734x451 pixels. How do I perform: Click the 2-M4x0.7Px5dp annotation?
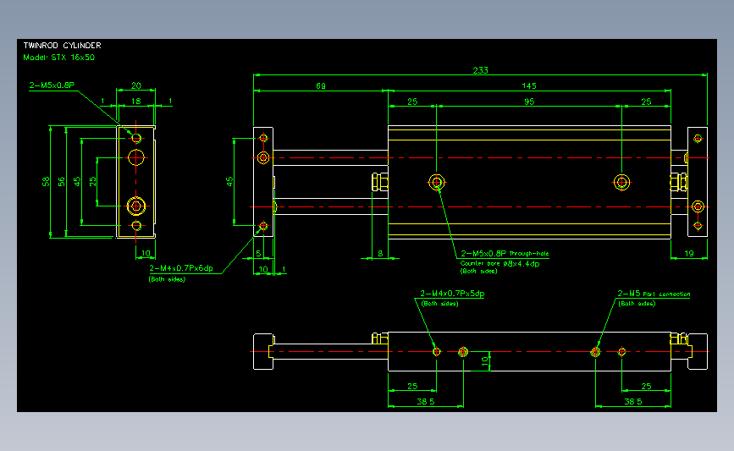pos(452,294)
